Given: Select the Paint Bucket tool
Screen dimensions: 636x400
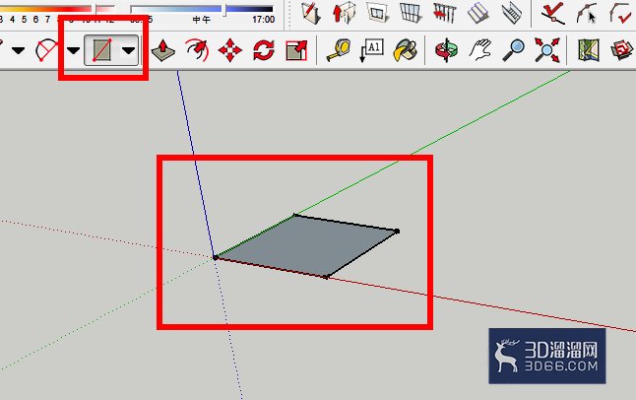Looking at the screenshot, I should point(405,50).
